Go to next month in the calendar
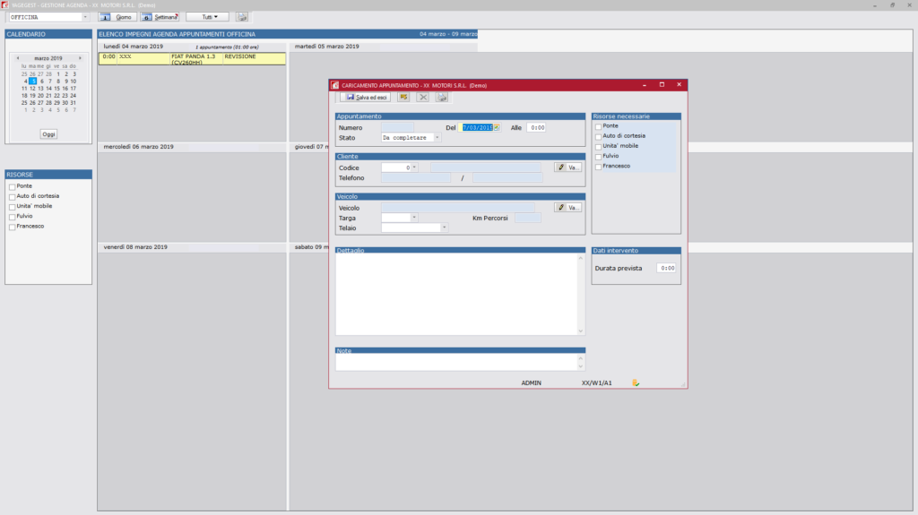Screen dimensions: 918x515 pyautogui.click(x=80, y=58)
